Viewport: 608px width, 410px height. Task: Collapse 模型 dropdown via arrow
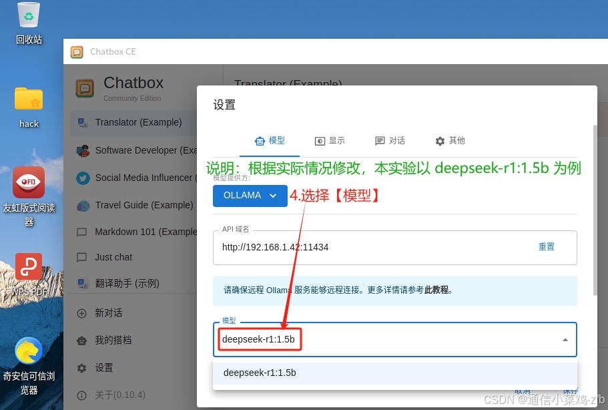pyautogui.click(x=565, y=340)
